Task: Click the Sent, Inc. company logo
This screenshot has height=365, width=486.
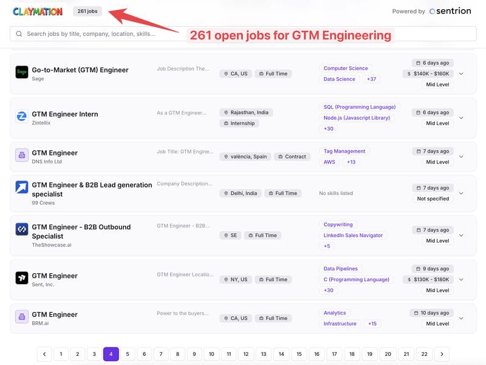Action: tap(22, 278)
